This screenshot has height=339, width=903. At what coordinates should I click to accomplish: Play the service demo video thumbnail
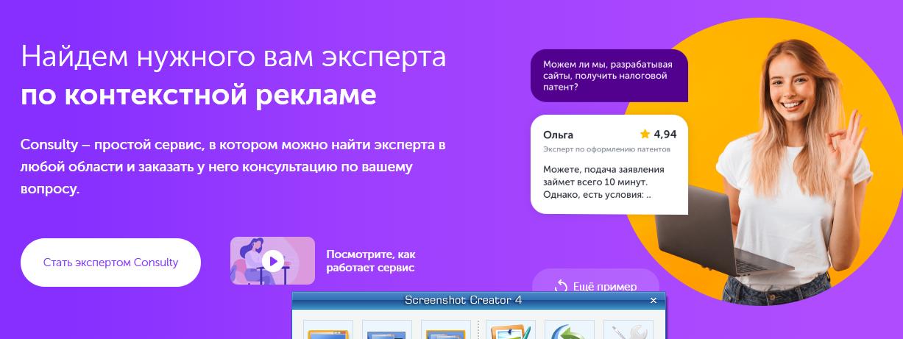(x=272, y=260)
